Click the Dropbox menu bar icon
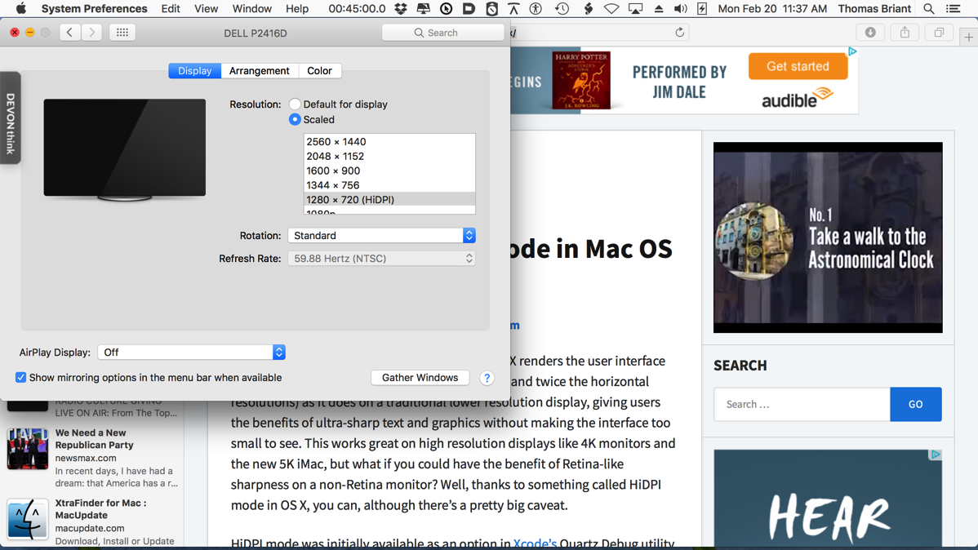 click(401, 9)
